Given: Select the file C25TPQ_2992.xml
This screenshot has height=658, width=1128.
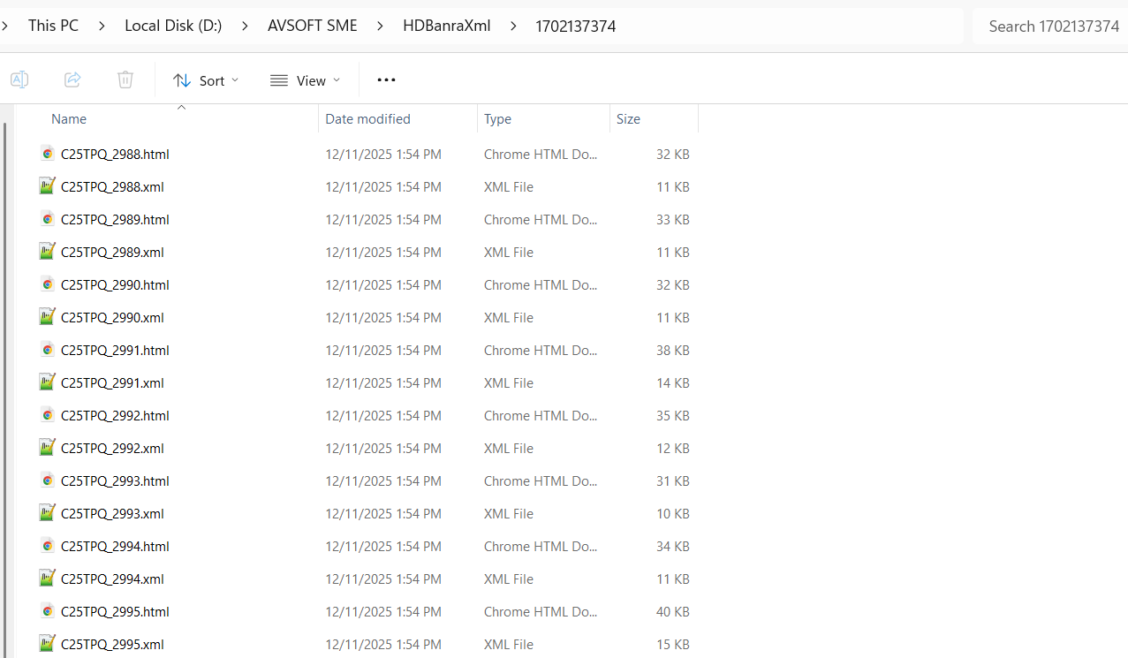Looking at the screenshot, I should click(x=112, y=449).
